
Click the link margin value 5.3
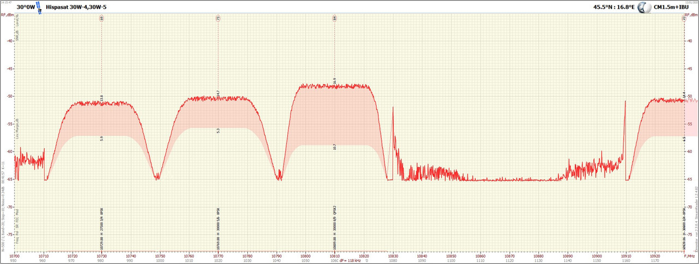tap(218, 131)
